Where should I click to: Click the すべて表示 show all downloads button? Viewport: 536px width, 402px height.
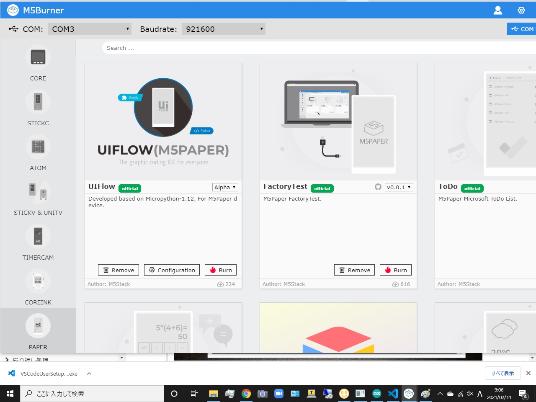click(503, 373)
